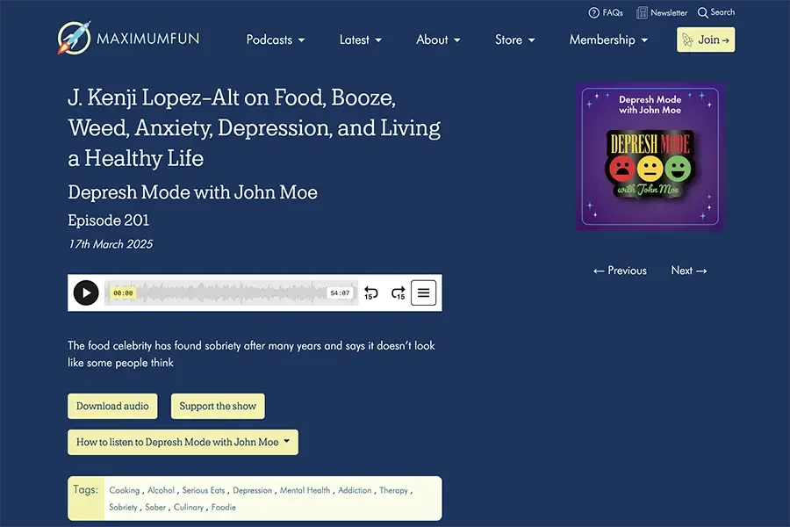
Task: Rewind audio 15 seconds
Action: pos(370,293)
